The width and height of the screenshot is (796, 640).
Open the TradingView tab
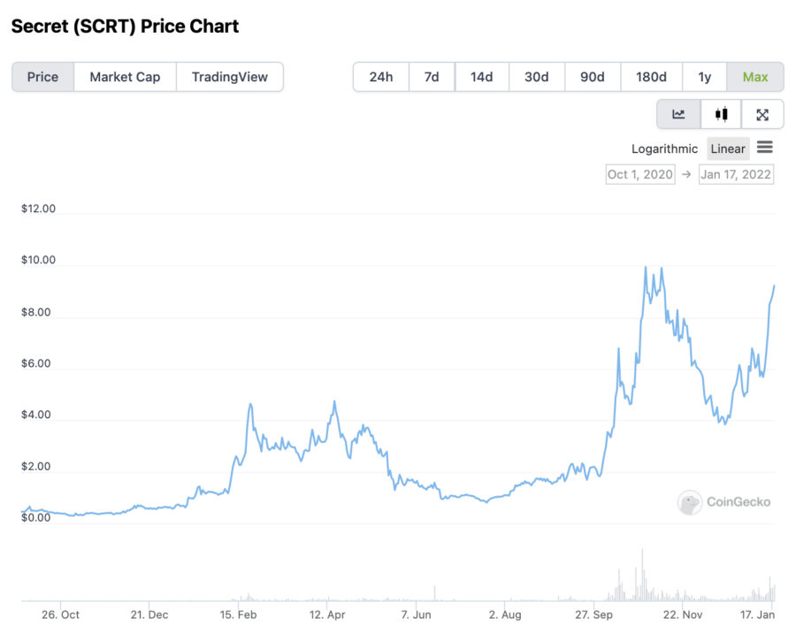coord(230,77)
